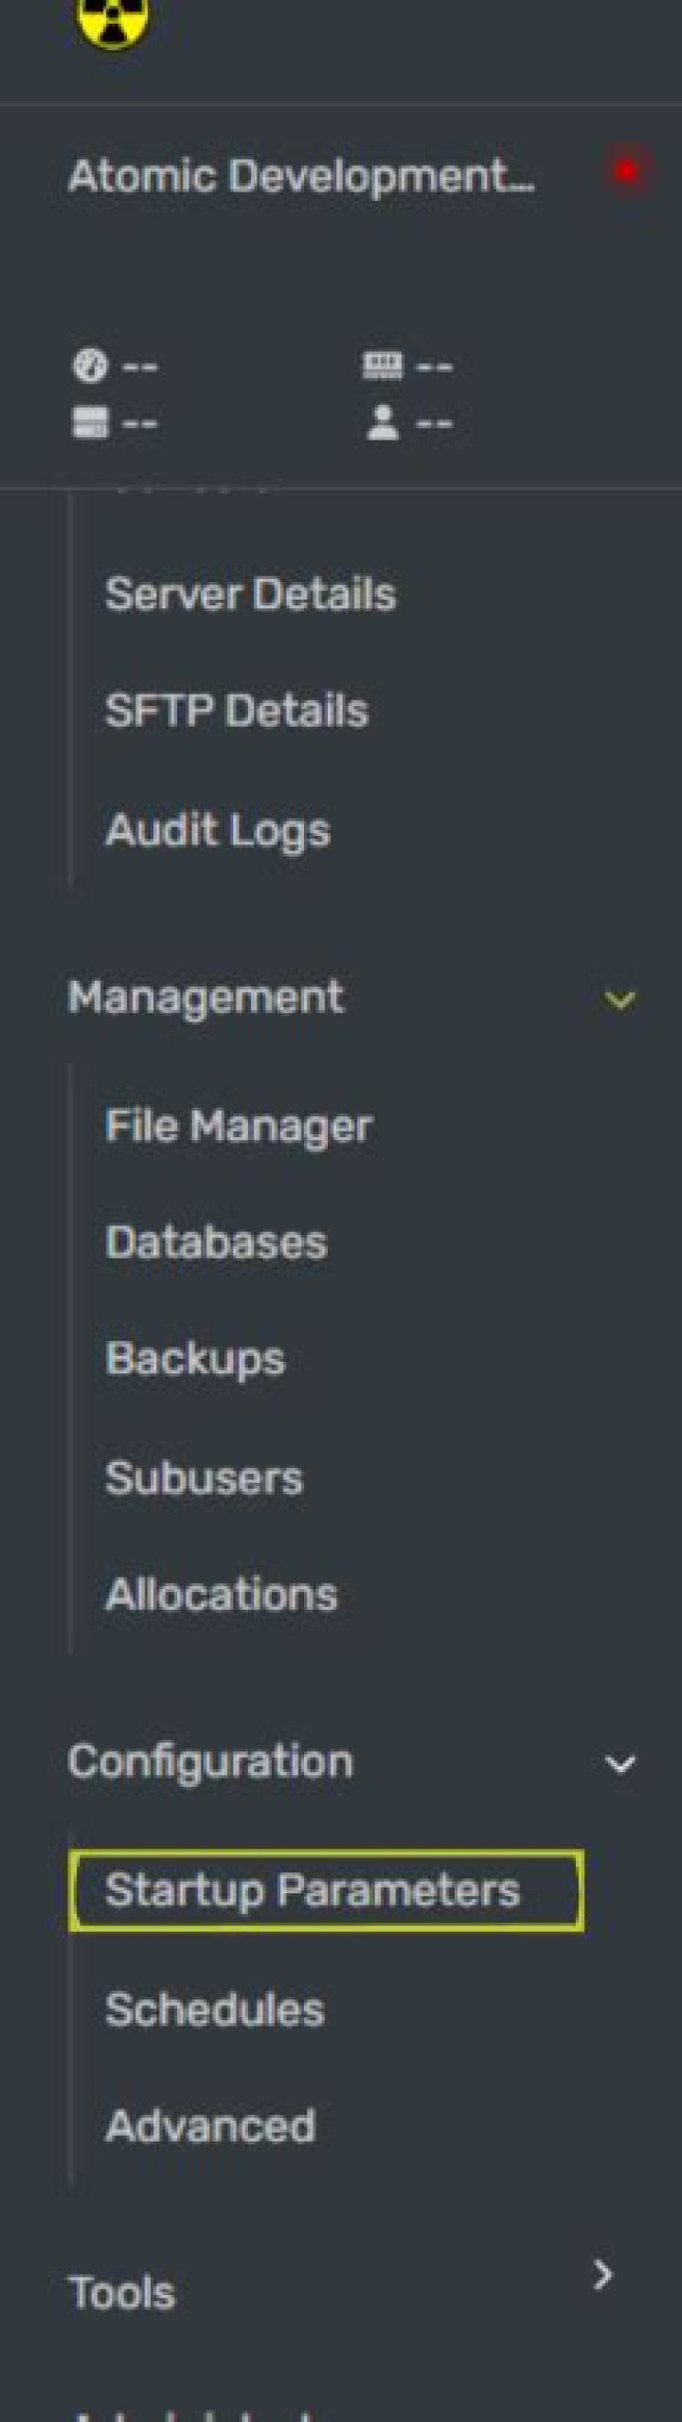Click the CPU gauge stat icon
The height and width of the screenshot is (2422, 682).
click(90, 365)
